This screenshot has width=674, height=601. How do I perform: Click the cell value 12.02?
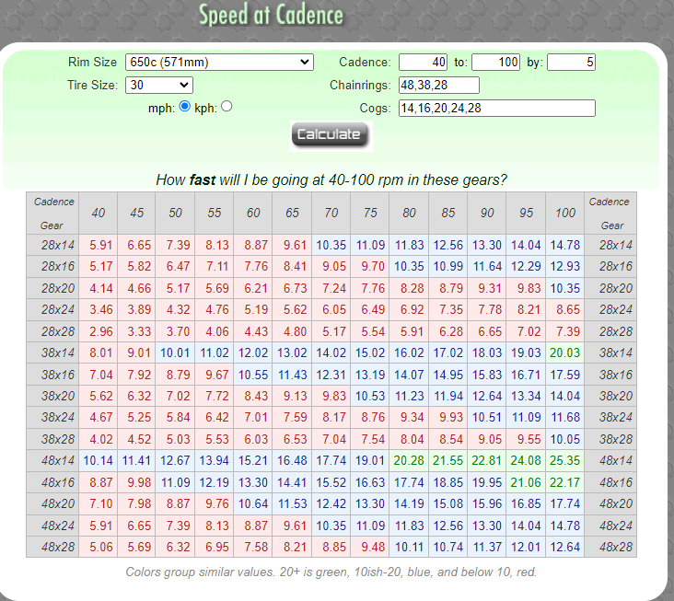click(253, 353)
